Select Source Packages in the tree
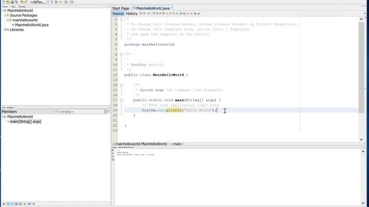This screenshot has width=369, height=207. [x=23, y=16]
